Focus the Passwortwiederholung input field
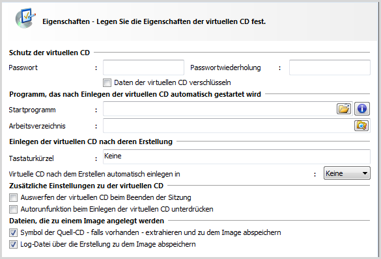This screenshot has height=259, width=381. click(330, 68)
